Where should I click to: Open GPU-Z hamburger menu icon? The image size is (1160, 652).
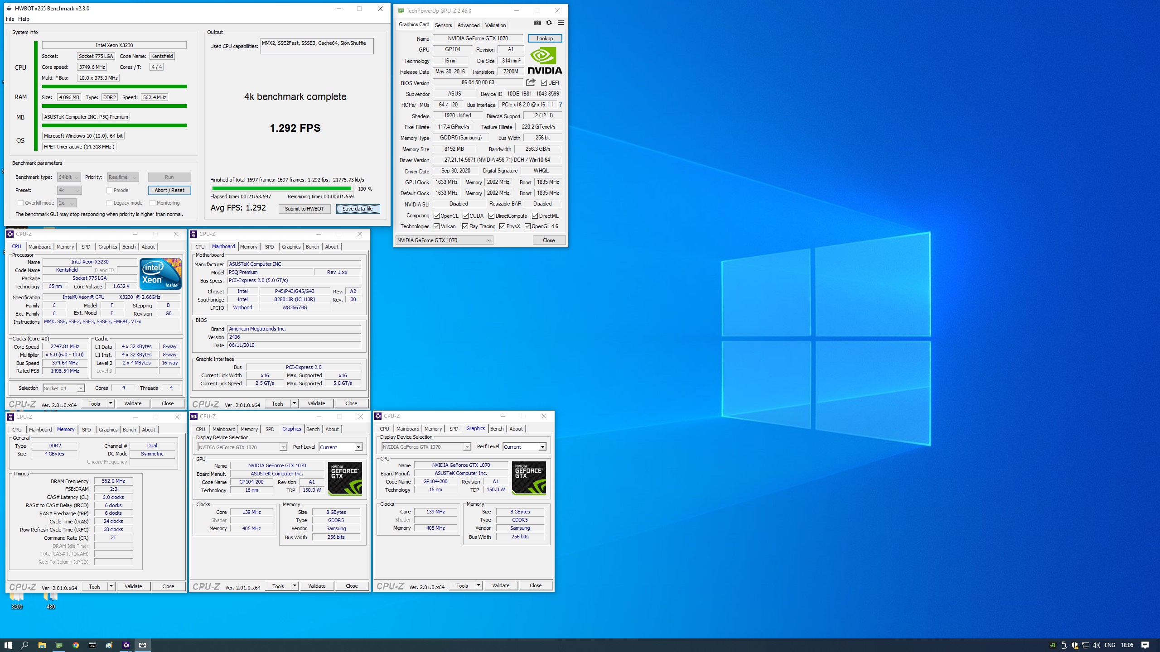coord(561,23)
